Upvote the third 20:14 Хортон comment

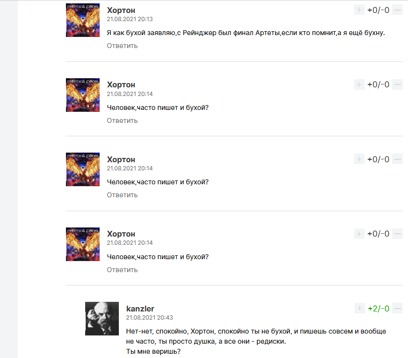(359, 234)
